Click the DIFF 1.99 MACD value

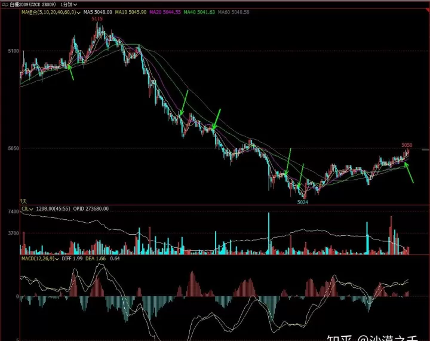72,259
